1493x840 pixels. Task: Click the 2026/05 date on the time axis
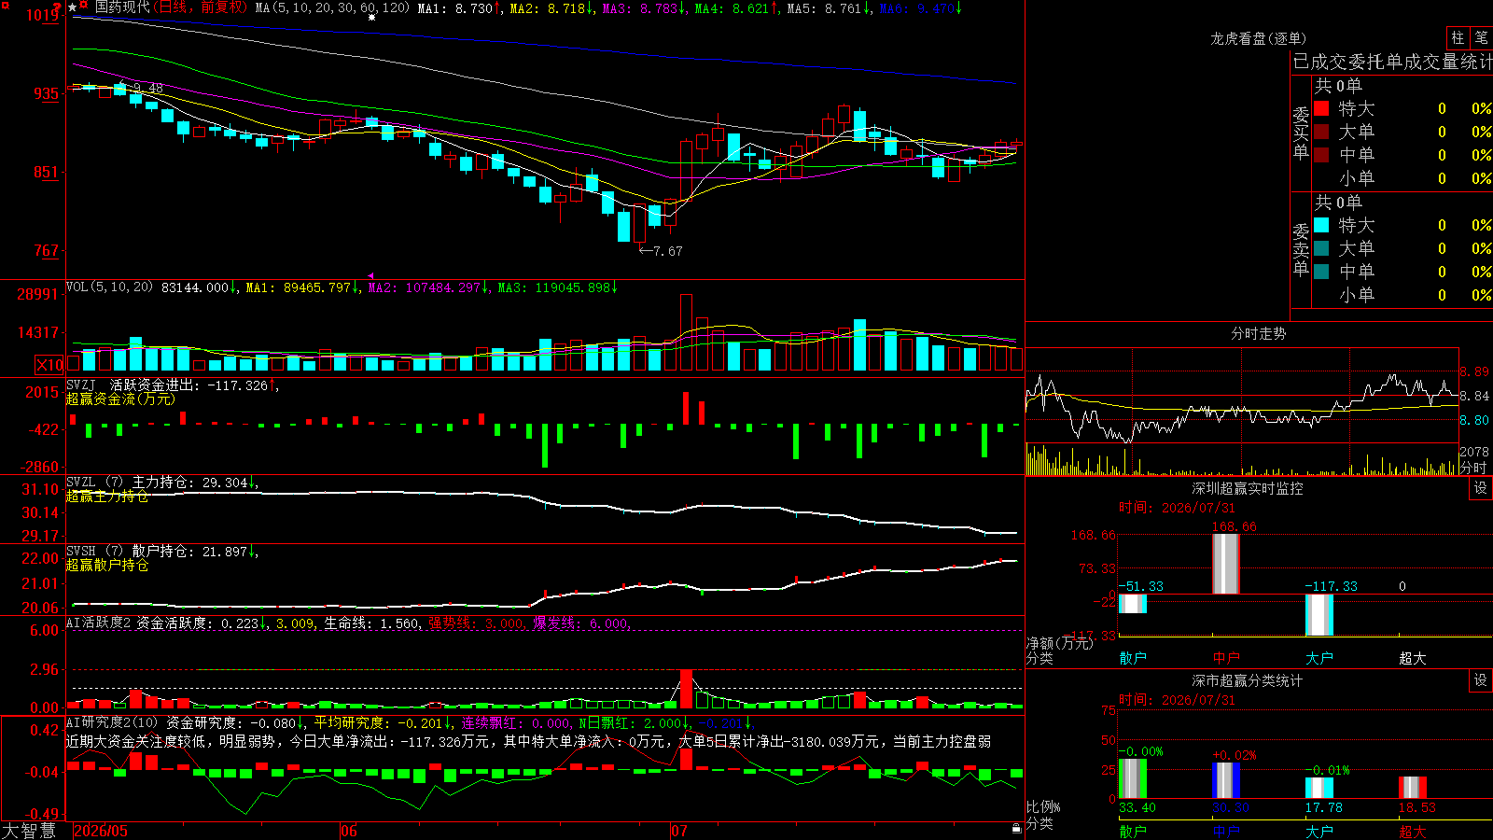[x=101, y=831]
